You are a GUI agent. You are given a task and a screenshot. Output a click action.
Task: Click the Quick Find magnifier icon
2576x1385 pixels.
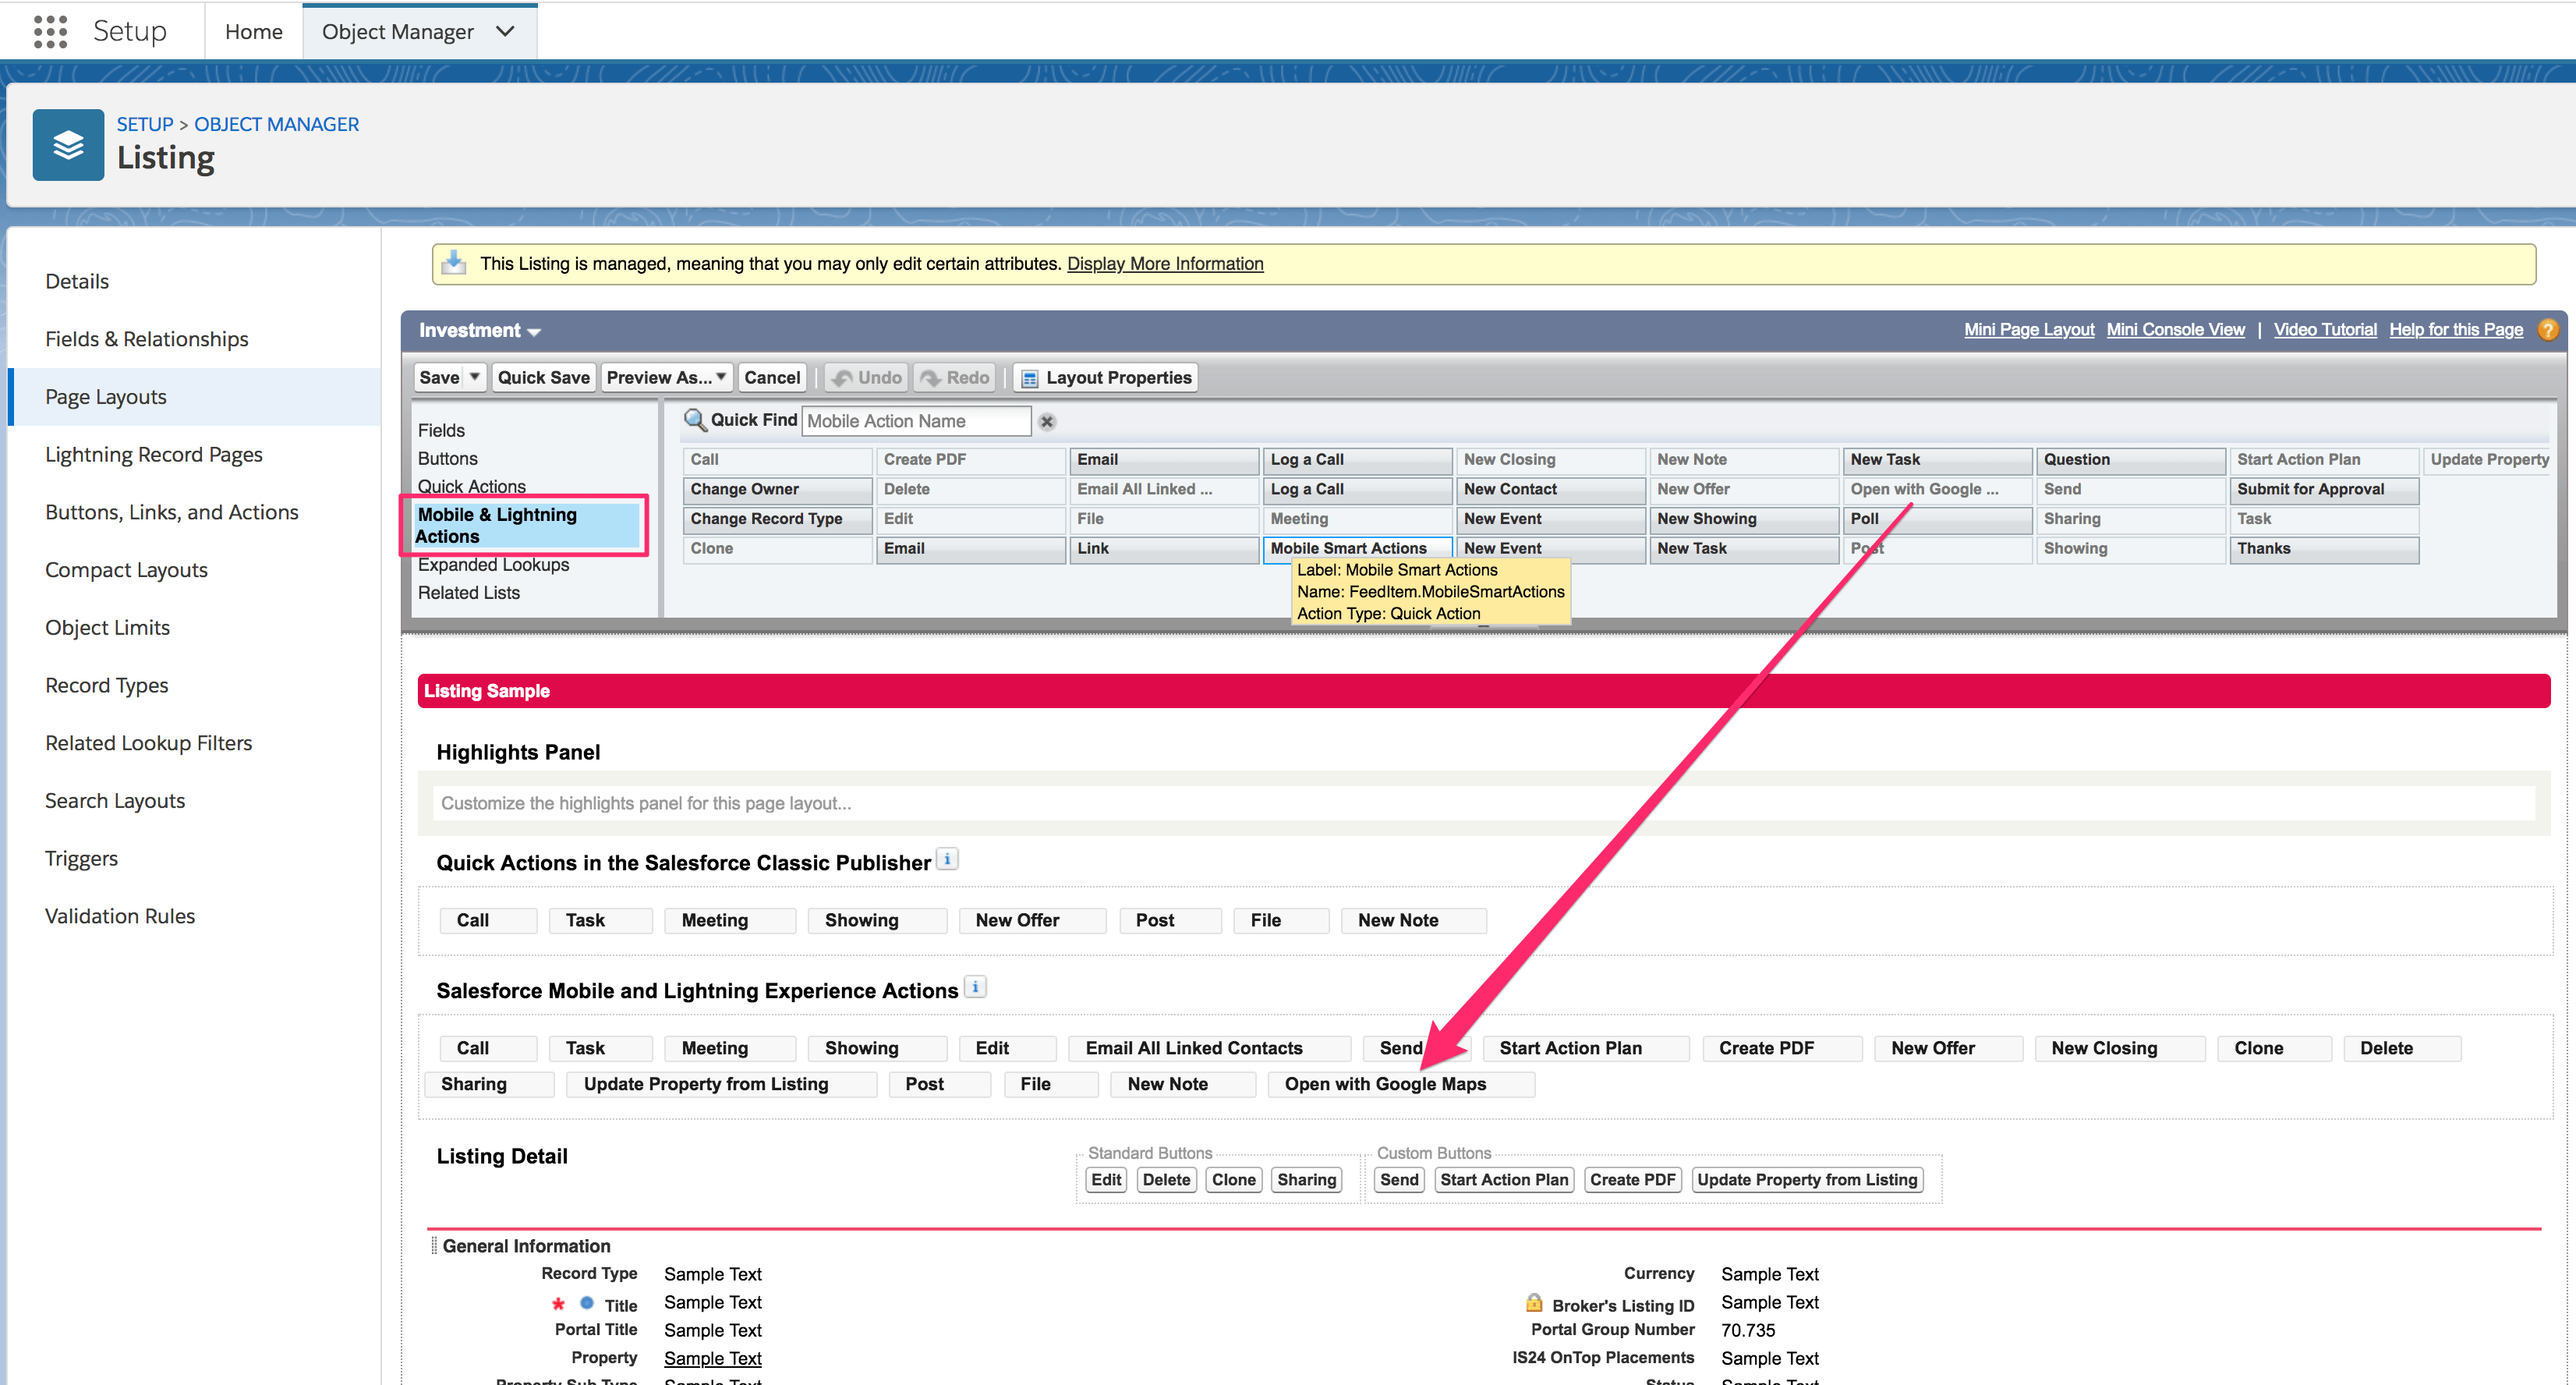pos(695,420)
